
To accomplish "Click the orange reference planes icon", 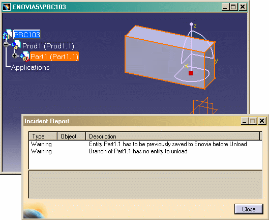I will point(203,106).
